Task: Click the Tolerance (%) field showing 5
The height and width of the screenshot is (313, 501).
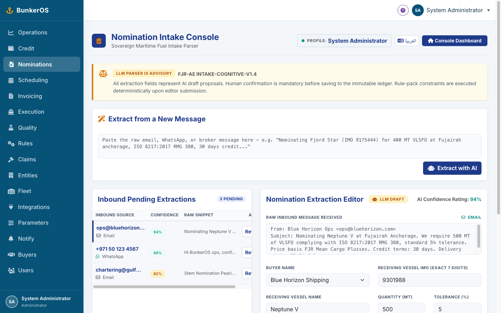Action: tap(458, 309)
